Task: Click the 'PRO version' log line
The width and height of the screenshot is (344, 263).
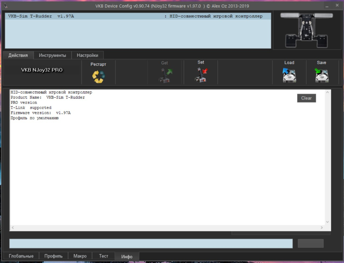Action: click(x=24, y=103)
